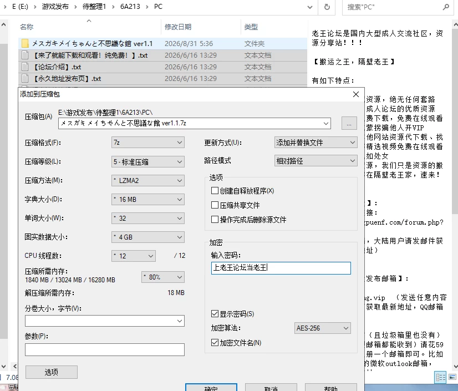Click the navigation pane scroll down arrow

[x=3, y=366]
